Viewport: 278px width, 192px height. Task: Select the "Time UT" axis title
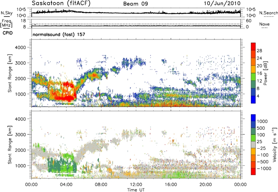click(136, 190)
